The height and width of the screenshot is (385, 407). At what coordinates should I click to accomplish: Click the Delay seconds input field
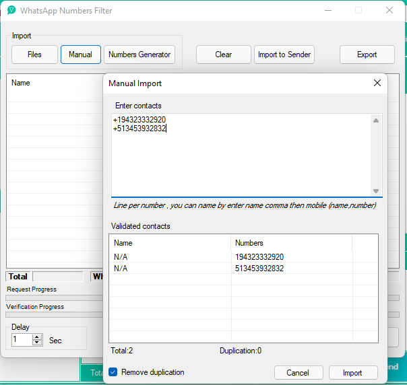click(22, 340)
